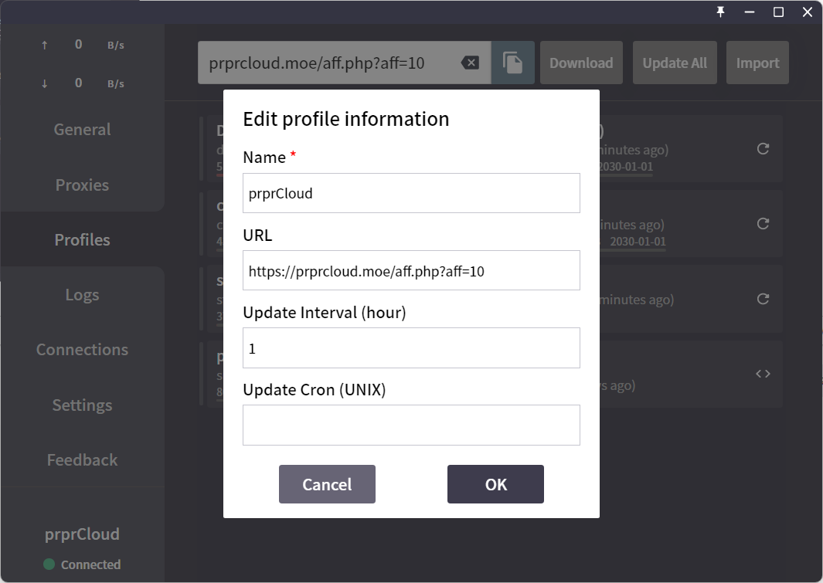Click the Update All button

(x=675, y=63)
